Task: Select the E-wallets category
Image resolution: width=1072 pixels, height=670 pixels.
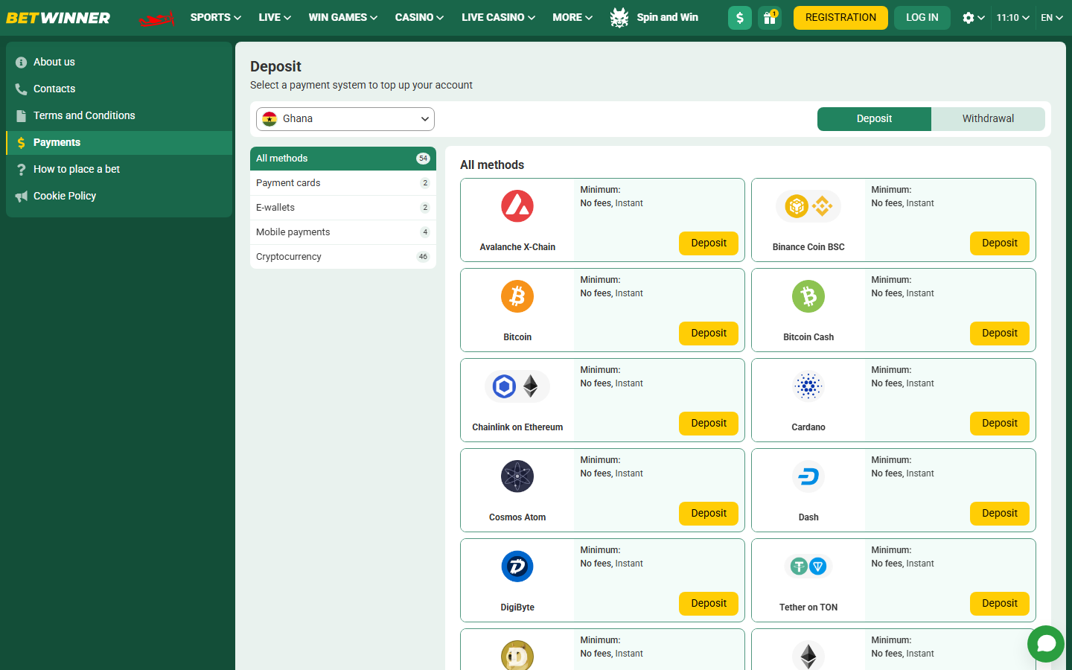Action: 343,208
